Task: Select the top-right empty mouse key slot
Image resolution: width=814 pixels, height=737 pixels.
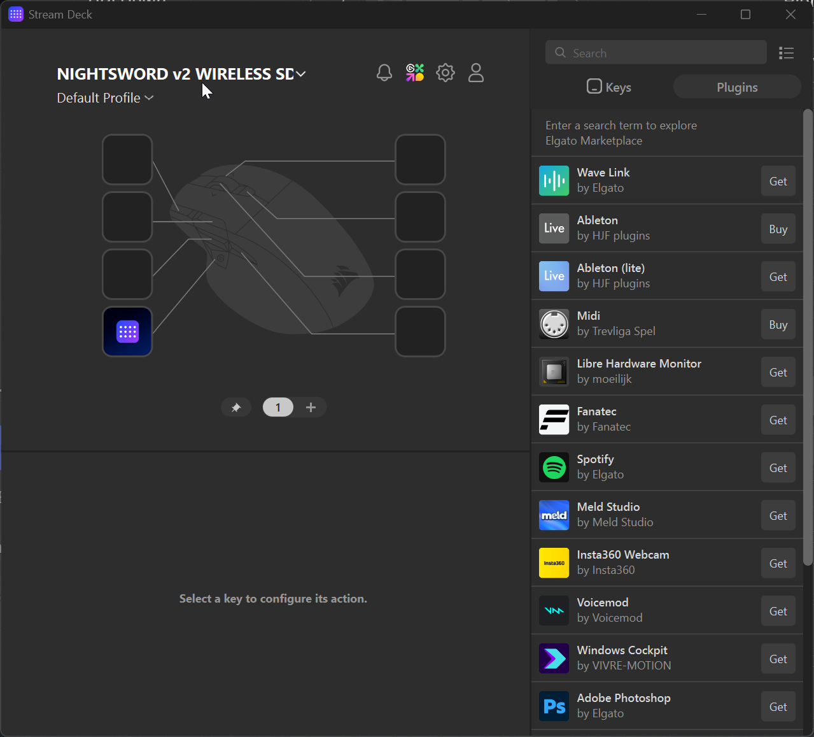Action: pos(420,159)
